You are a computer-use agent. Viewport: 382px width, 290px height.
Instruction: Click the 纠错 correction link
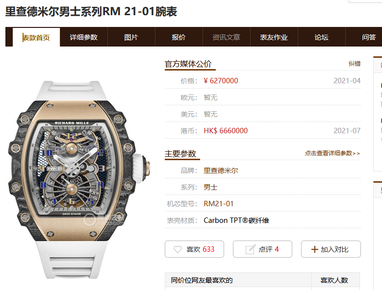point(355,64)
